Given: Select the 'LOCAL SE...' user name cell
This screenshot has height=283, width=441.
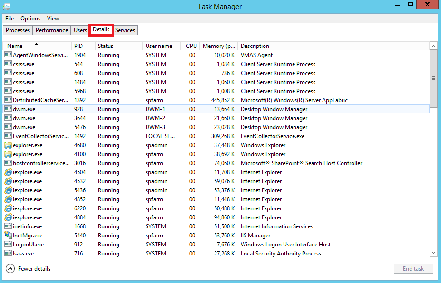Looking at the screenshot, I should coord(160,136).
